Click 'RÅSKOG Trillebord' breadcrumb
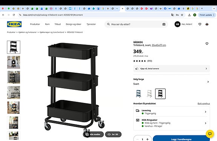 (x=75, y=32)
